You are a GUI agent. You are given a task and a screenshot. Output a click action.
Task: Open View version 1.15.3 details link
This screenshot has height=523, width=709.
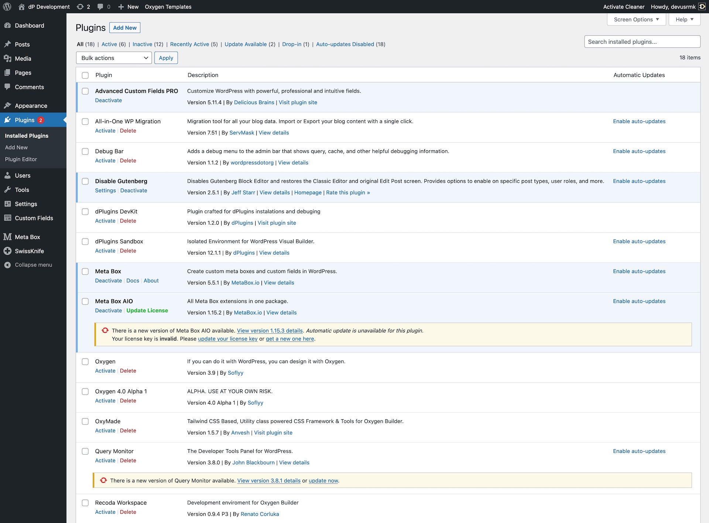(270, 331)
